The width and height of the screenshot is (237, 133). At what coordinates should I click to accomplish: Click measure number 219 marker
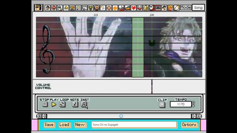(96, 15)
